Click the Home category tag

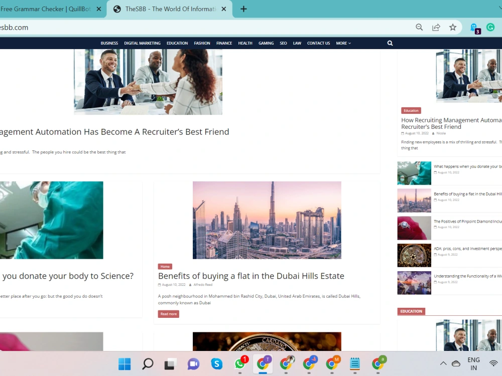pos(165,266)
